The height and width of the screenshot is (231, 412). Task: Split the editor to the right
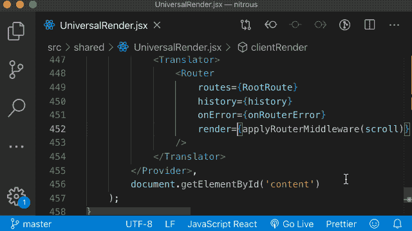click(370, 25)
